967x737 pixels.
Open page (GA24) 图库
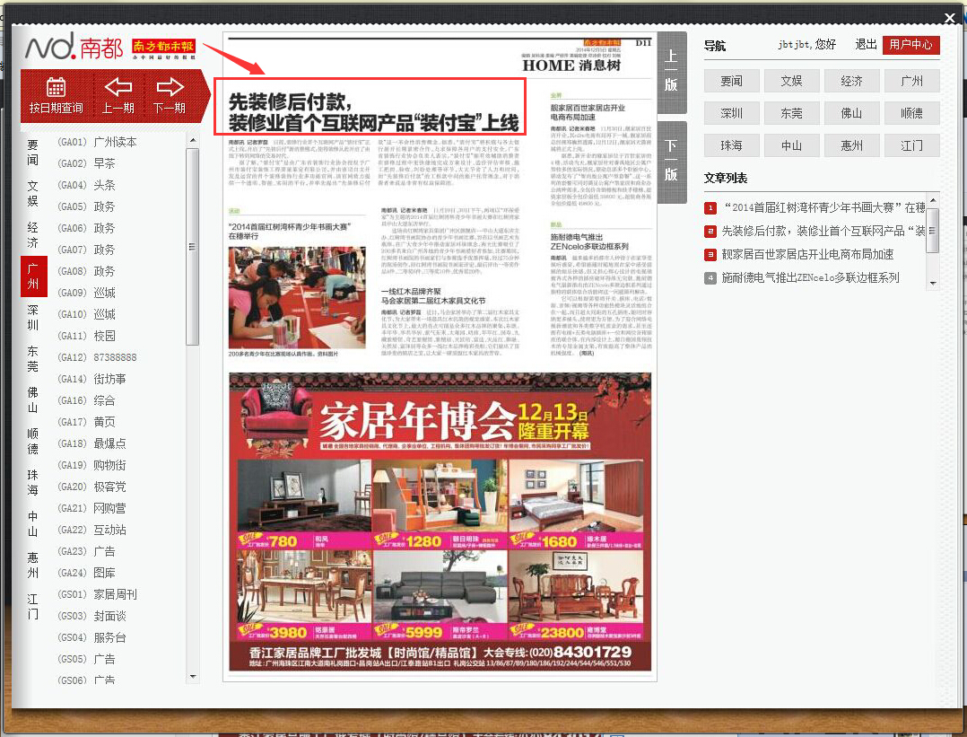(86, 573)
